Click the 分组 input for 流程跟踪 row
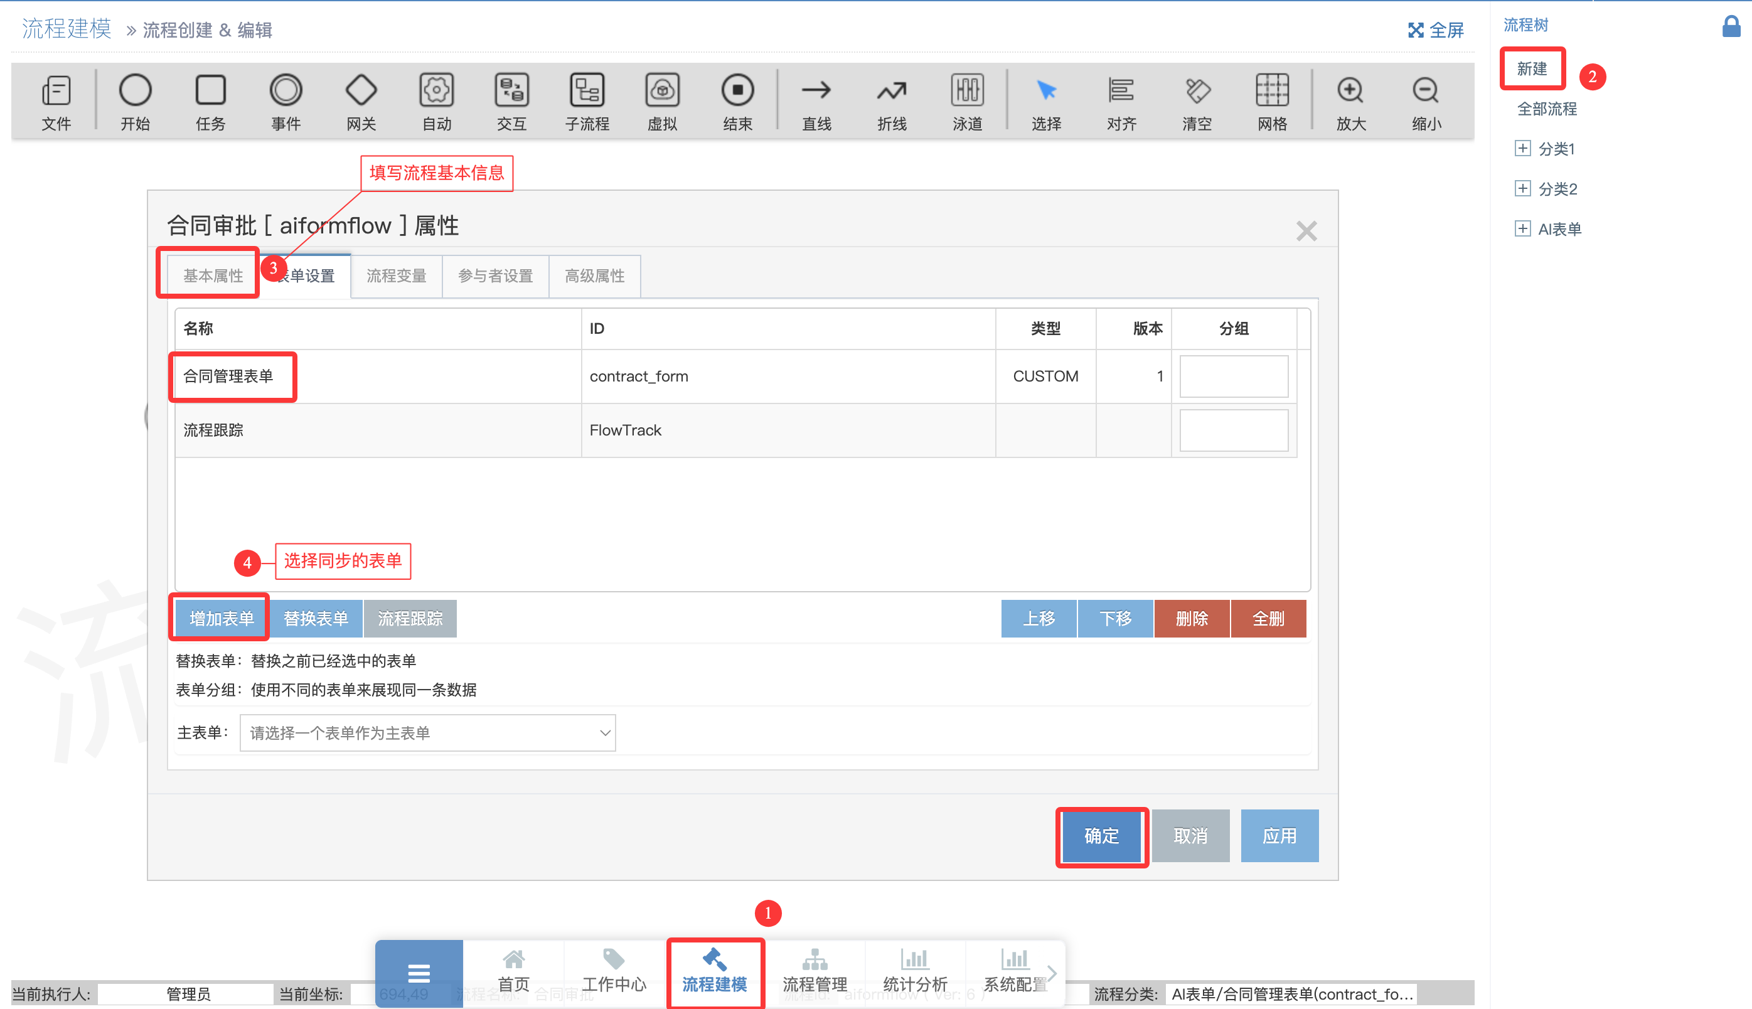Viewport: 1752px width, 1009px height. 1234,430
